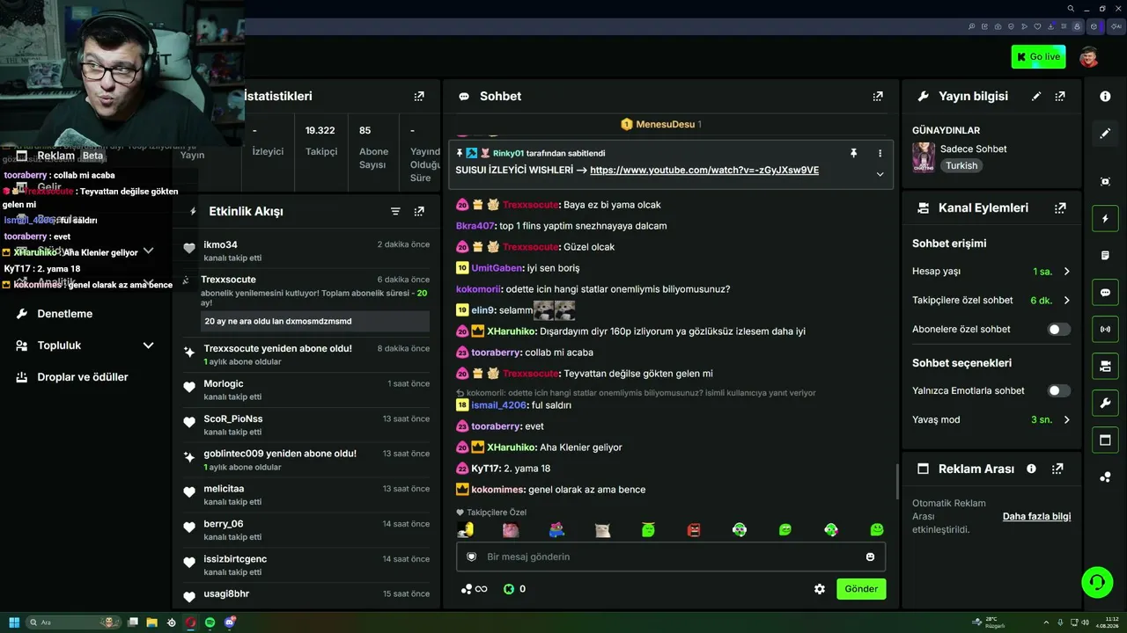This screenshot has height=633, width=1127.
Task: Pop out the Reklam Arası panel
Action: coord(1057,469)
